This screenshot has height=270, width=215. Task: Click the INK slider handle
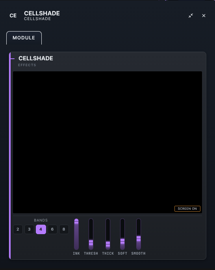pos(76,221)
